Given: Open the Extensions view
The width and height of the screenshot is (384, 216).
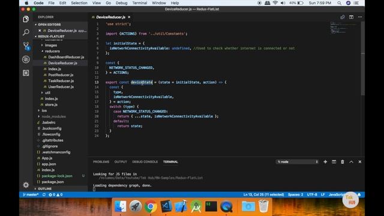Looking at the screenshot, I should coord(26,73).
